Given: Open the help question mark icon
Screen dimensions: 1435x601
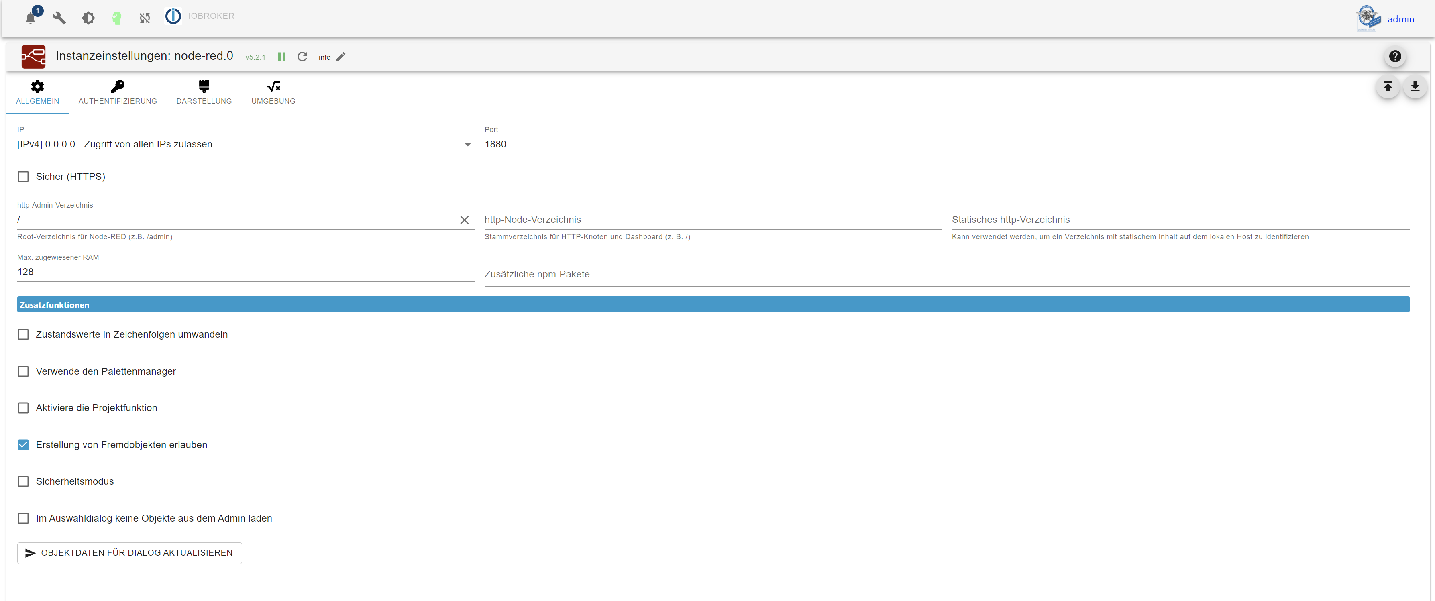Looking at the screenshot, I should (x=1394, y=56).
